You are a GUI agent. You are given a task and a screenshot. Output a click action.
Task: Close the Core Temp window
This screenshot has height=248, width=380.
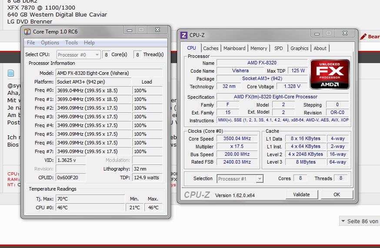pyautogui.click(x=157, y=30)
